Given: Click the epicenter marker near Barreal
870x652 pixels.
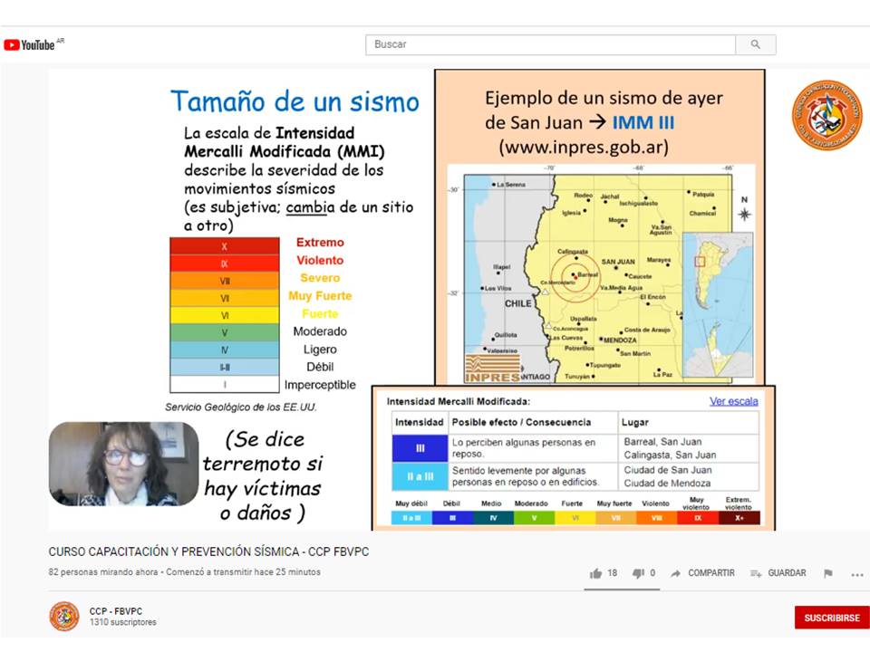Looking at the screenshot, I should point(575,277).
